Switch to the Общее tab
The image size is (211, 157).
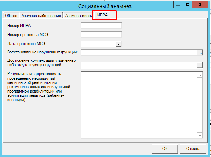(x=10, y=16)
